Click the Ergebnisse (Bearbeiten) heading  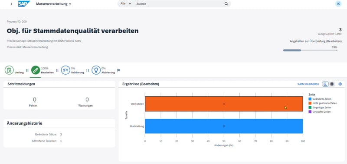141,84
